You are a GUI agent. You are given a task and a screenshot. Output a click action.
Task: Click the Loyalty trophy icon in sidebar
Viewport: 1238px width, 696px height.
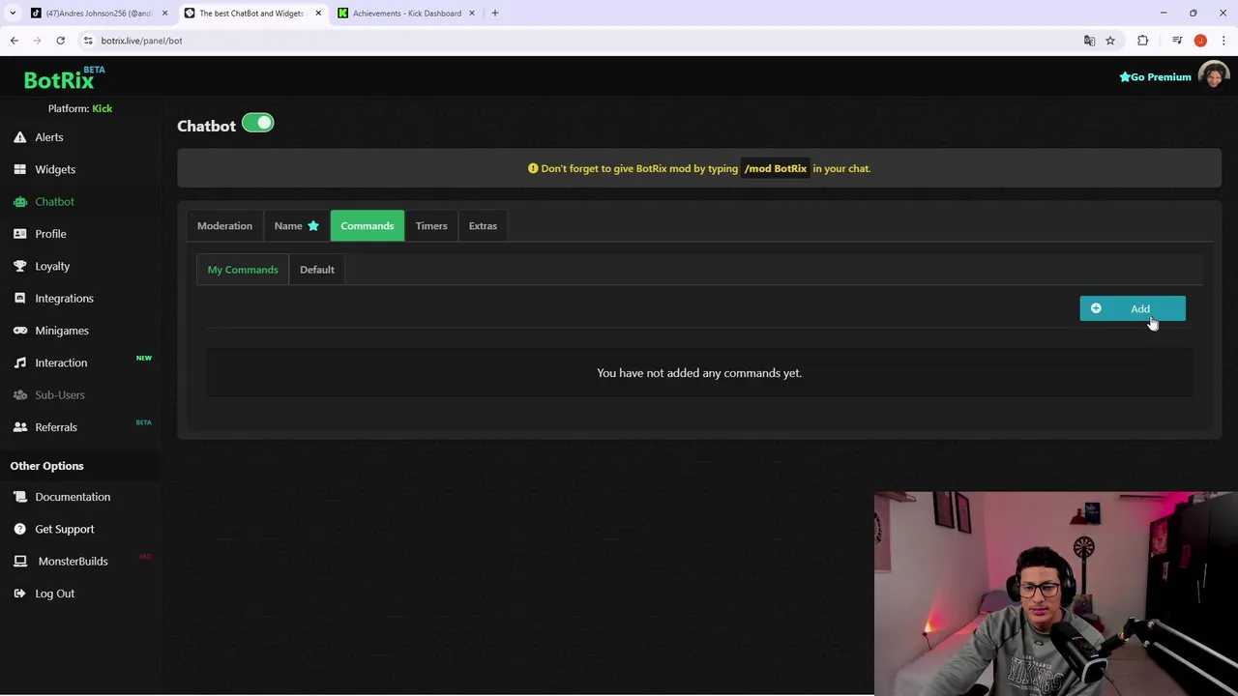coord(19,266)
